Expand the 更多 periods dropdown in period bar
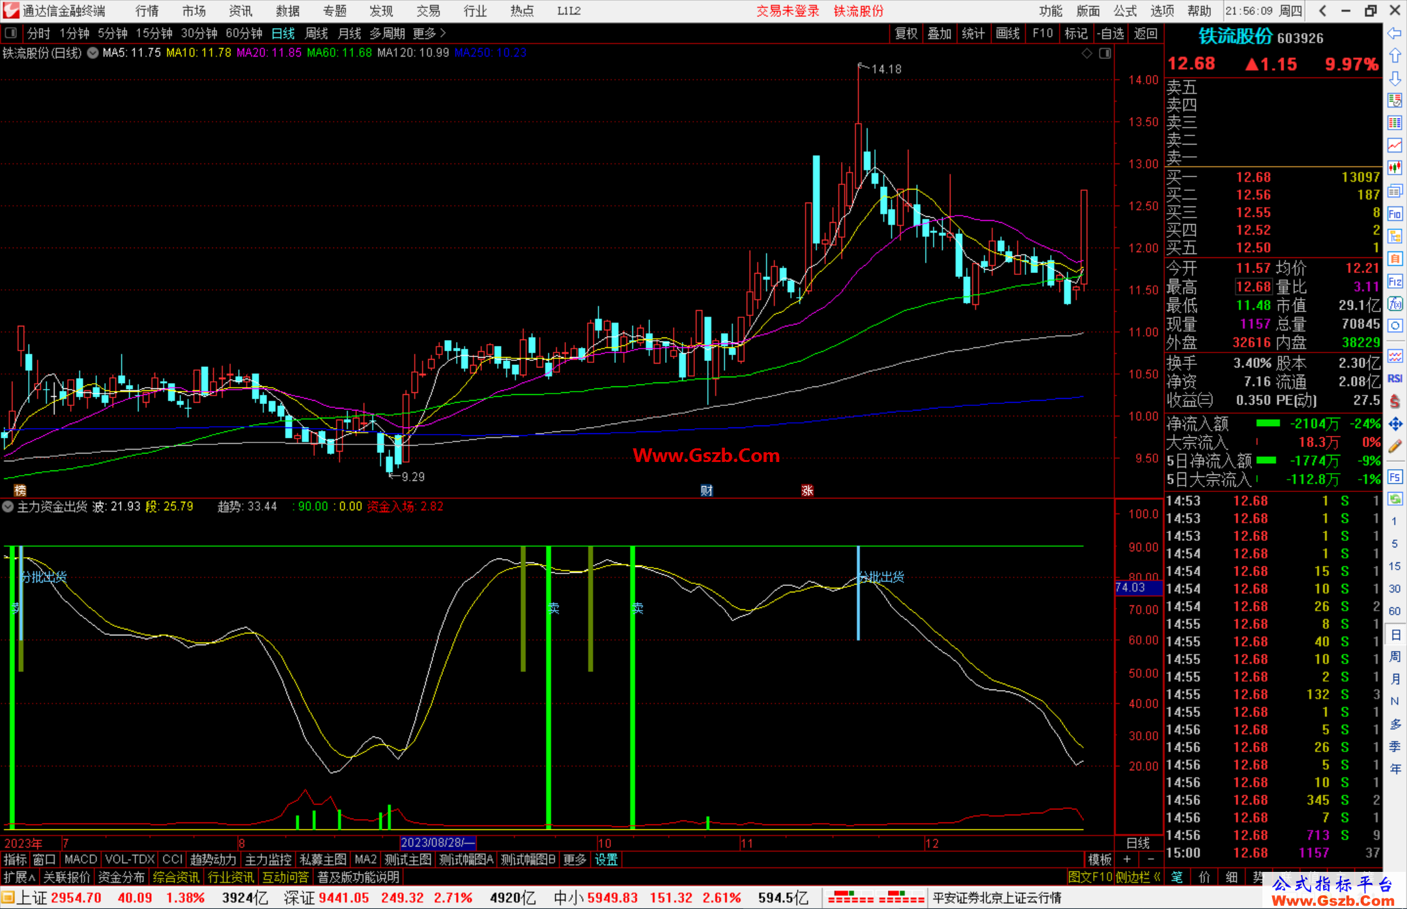The image size is (1407, 909). (x=429, y=33)
